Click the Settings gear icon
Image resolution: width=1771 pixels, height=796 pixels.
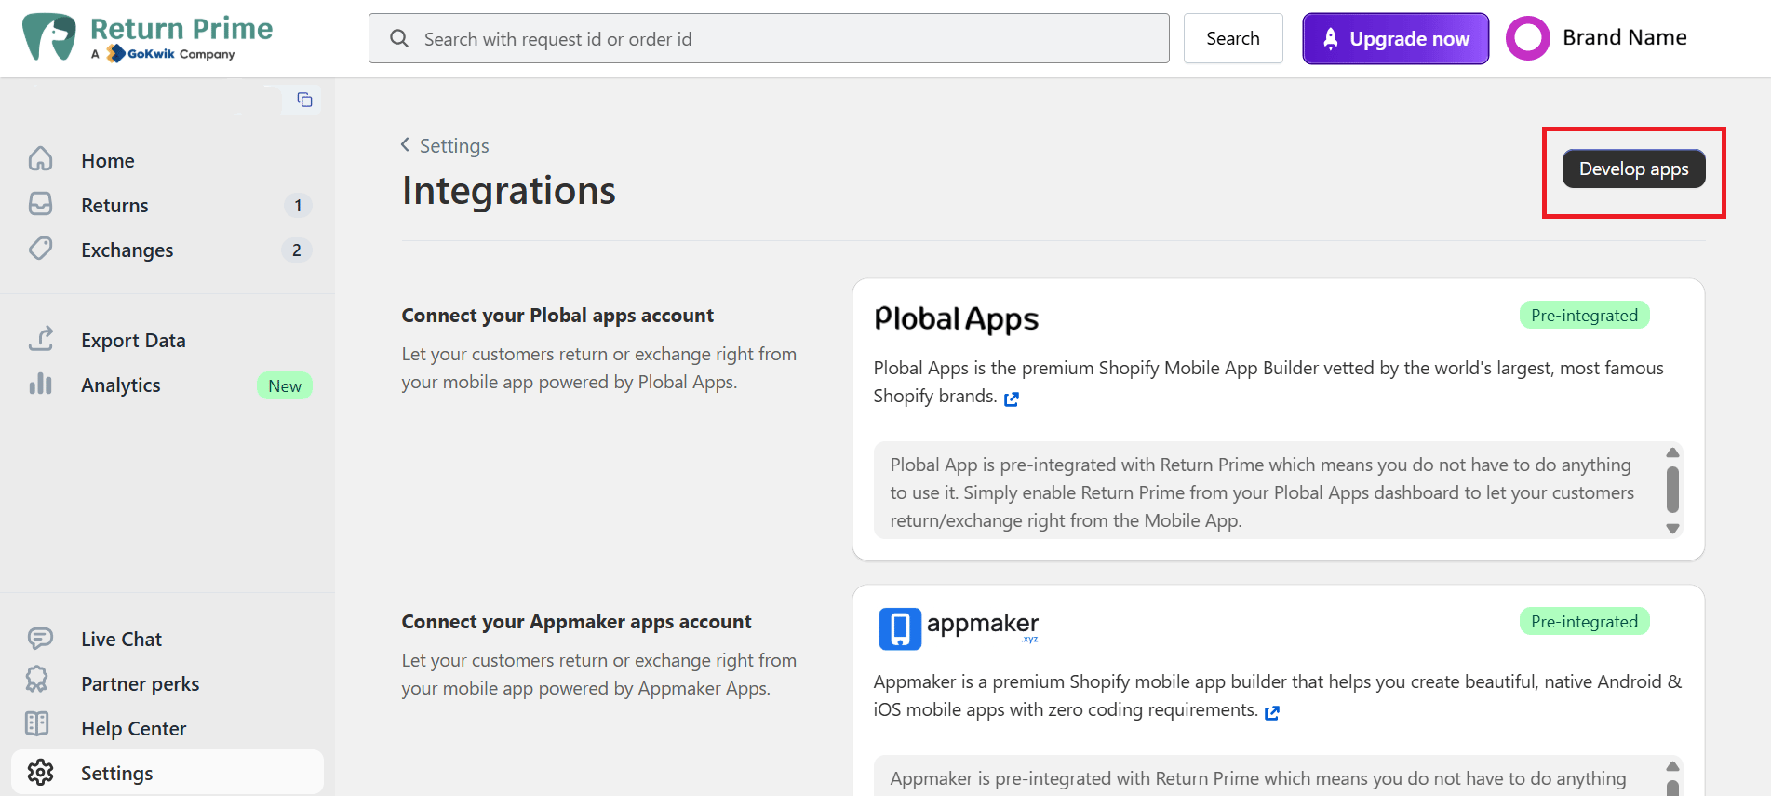point(40,772)
